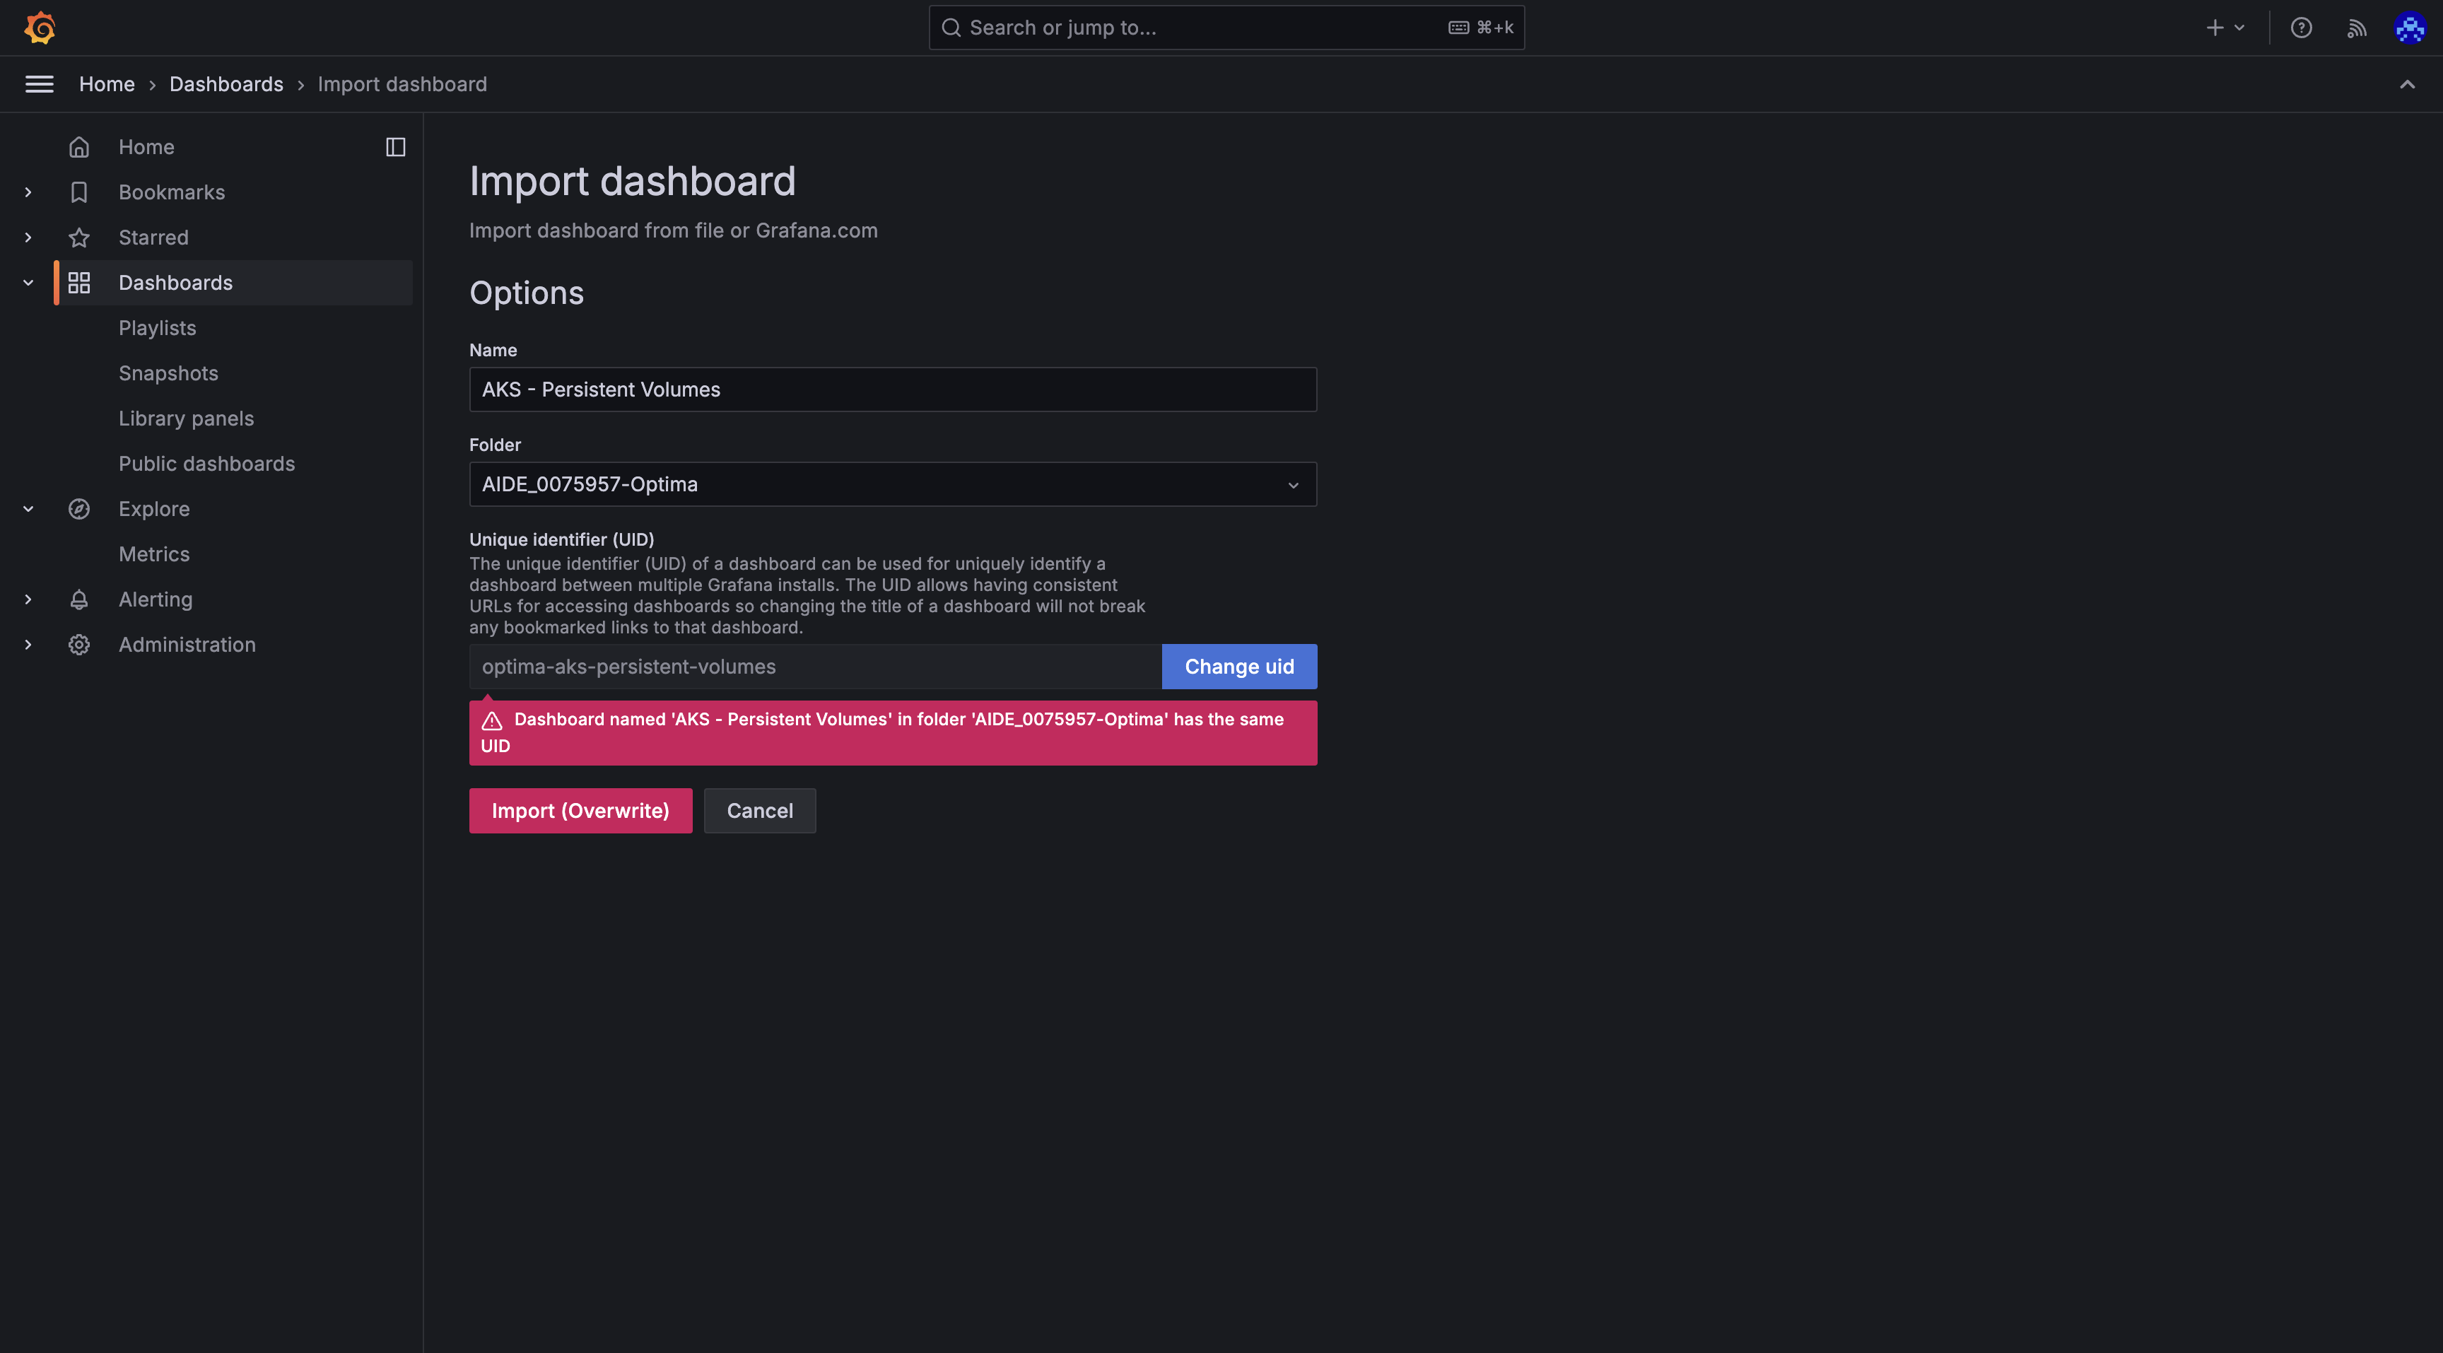Click the keyboard shortcut ⌘+k hint
The width and height of the screenshot is (2443, 1353).
coord(1480,28)
